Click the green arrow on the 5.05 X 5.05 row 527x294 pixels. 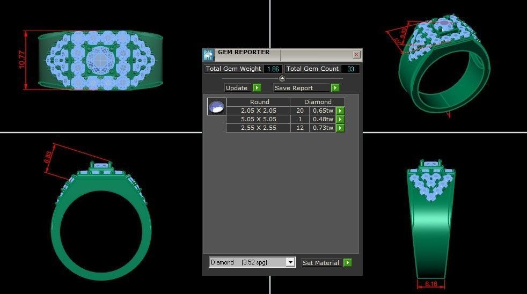pos(340,119)
